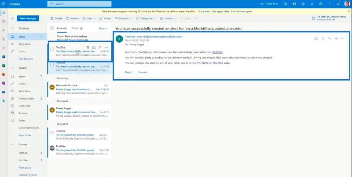Click the Try it now link in banner
Screen dimensions: 352x177
pos(204,11)
